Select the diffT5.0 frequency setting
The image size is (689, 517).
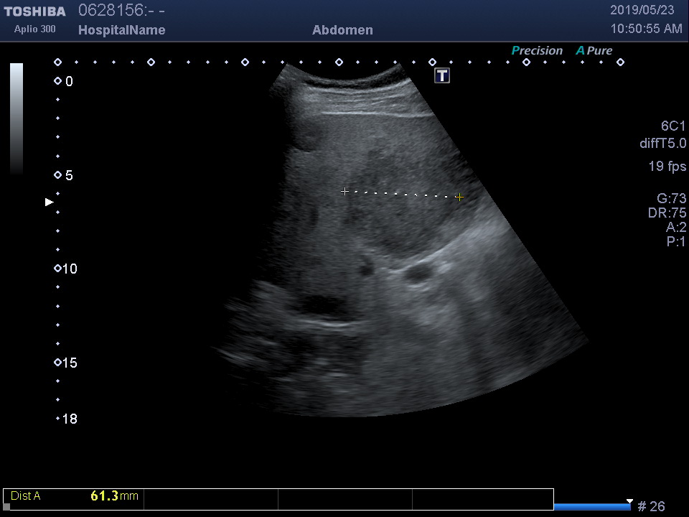click(662, 144)
